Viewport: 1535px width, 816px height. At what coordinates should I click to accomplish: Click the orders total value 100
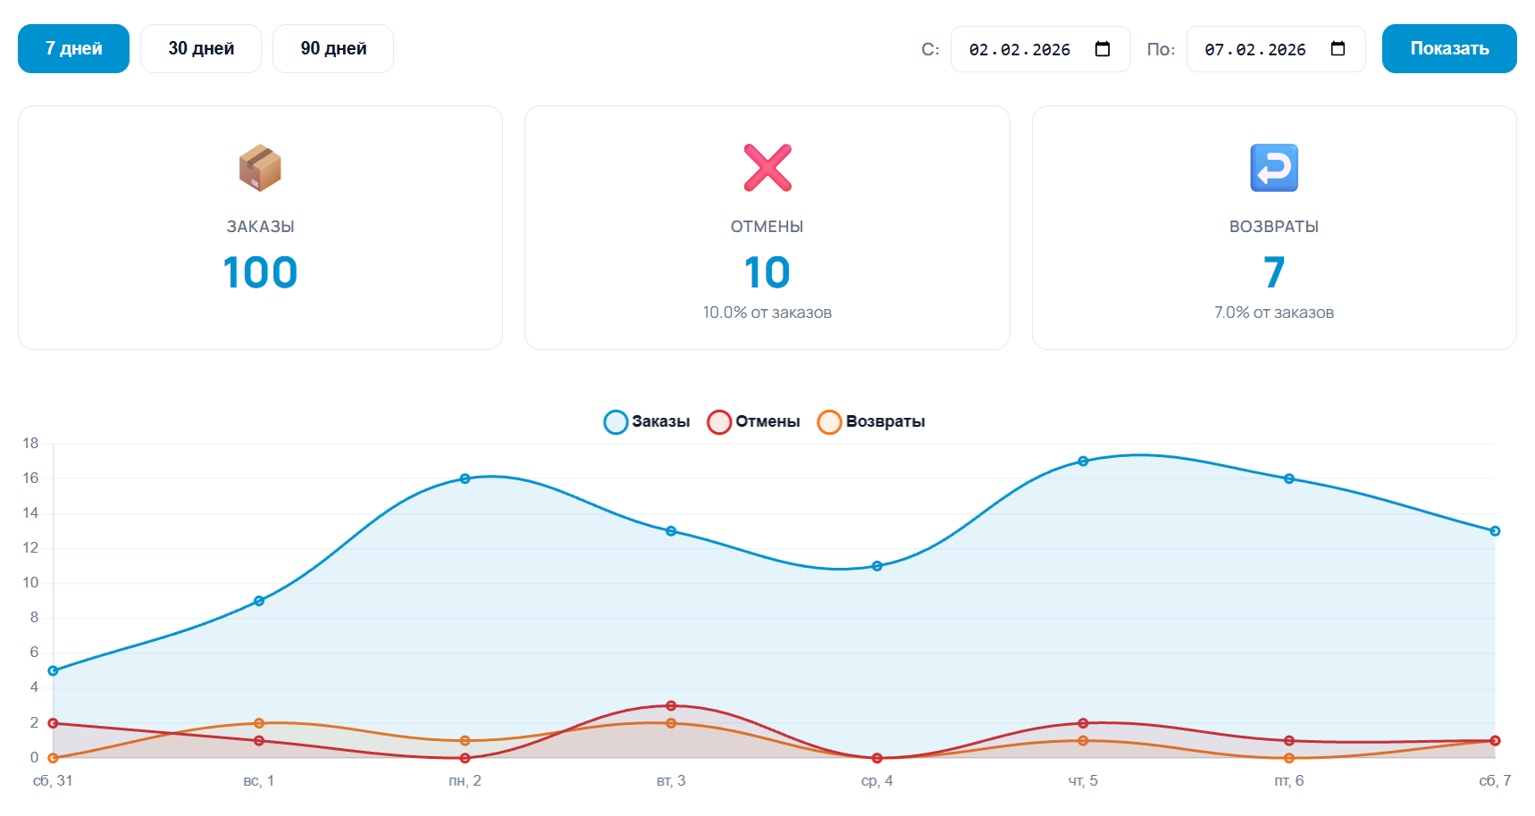(x=260, y=272)
